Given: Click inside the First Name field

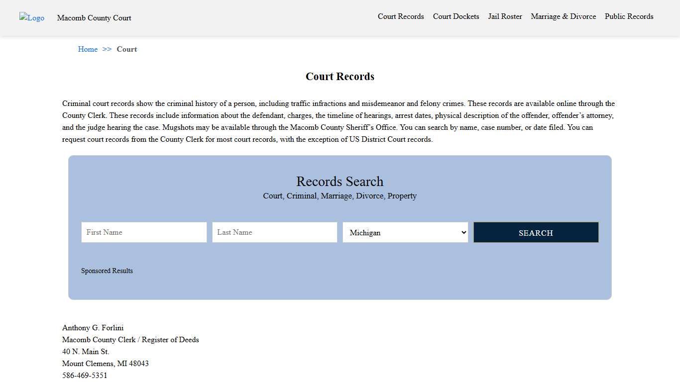Looking at the screenshot, I should [x=143, y=232].
